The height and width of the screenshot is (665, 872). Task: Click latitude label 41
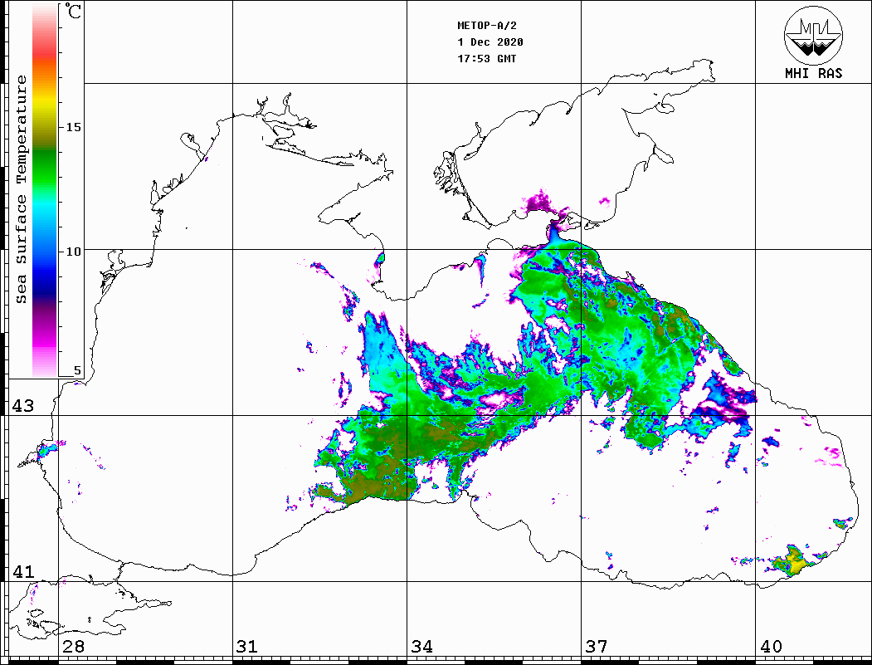click(x=23, y=571)
